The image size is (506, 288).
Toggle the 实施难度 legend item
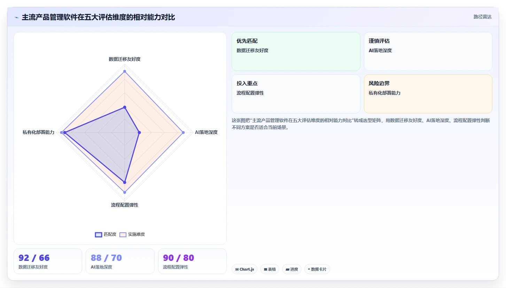[x=132, y=234]
